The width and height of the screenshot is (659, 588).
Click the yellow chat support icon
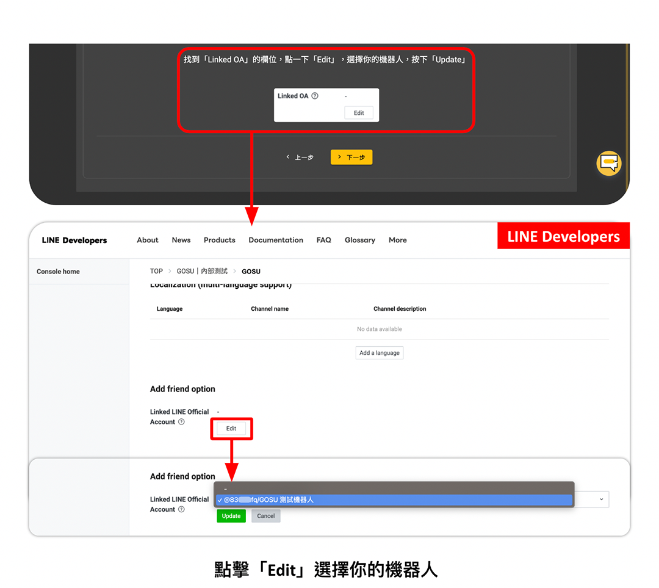[608, 163]
